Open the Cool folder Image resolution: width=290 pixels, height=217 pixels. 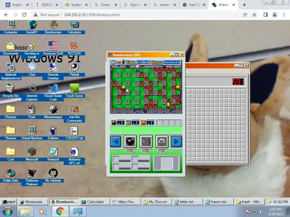pyautogui.click(x=10, y=152)
